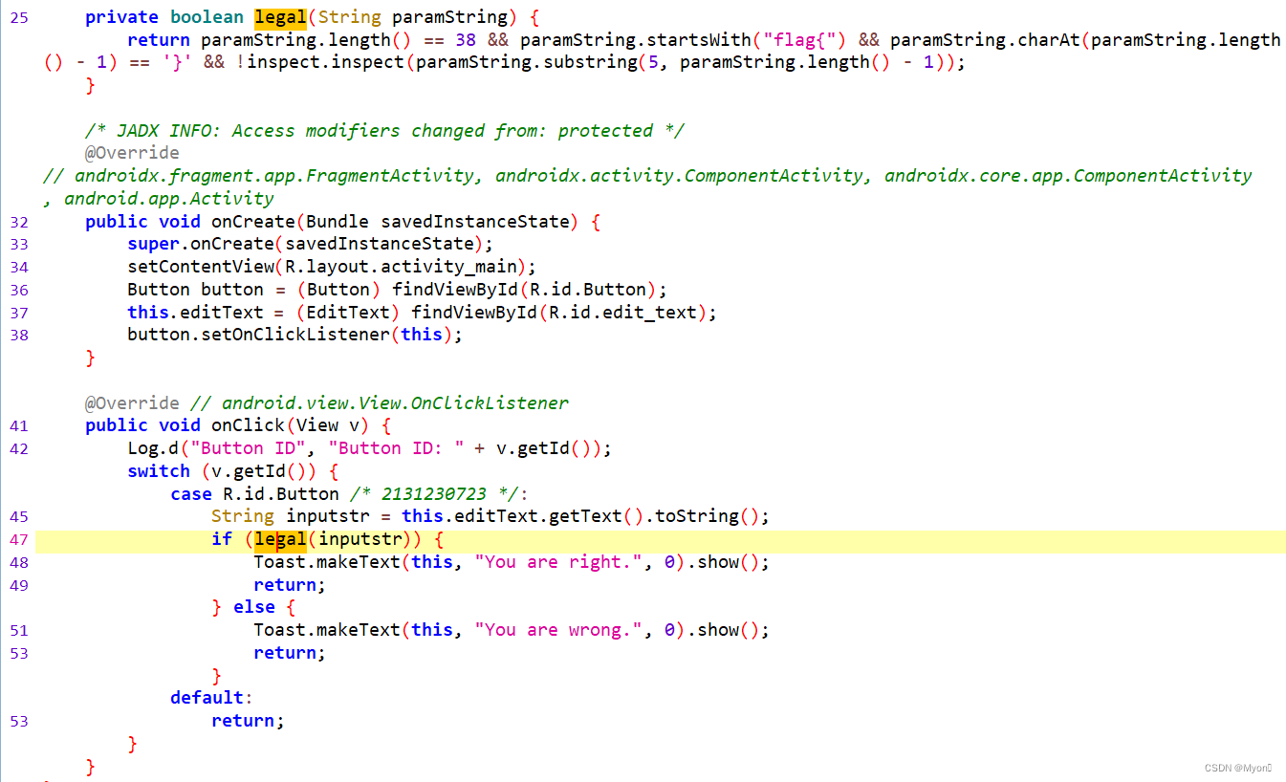Click highlighted 'legal' in the if statement
This screenshot has width=1286, height=782.
click(280, 539)
